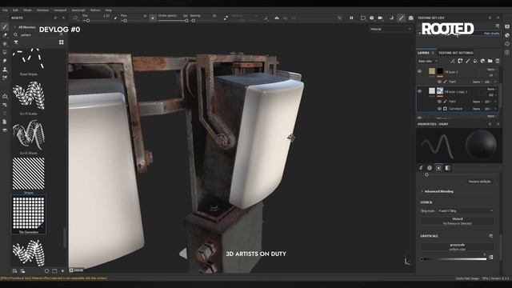Open the Tiling mode dropdown in Stencil
The image size is (512, 288).
[466, 211]
